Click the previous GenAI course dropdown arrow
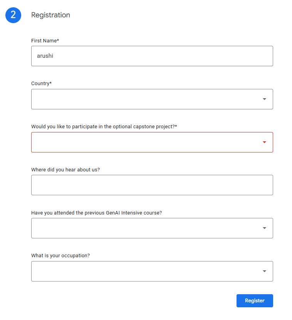 (264, 228)
